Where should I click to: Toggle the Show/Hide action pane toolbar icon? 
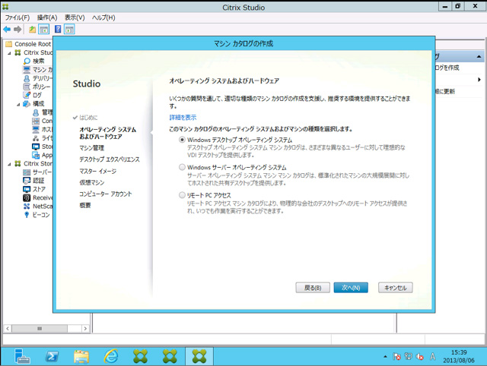point(69,30)
